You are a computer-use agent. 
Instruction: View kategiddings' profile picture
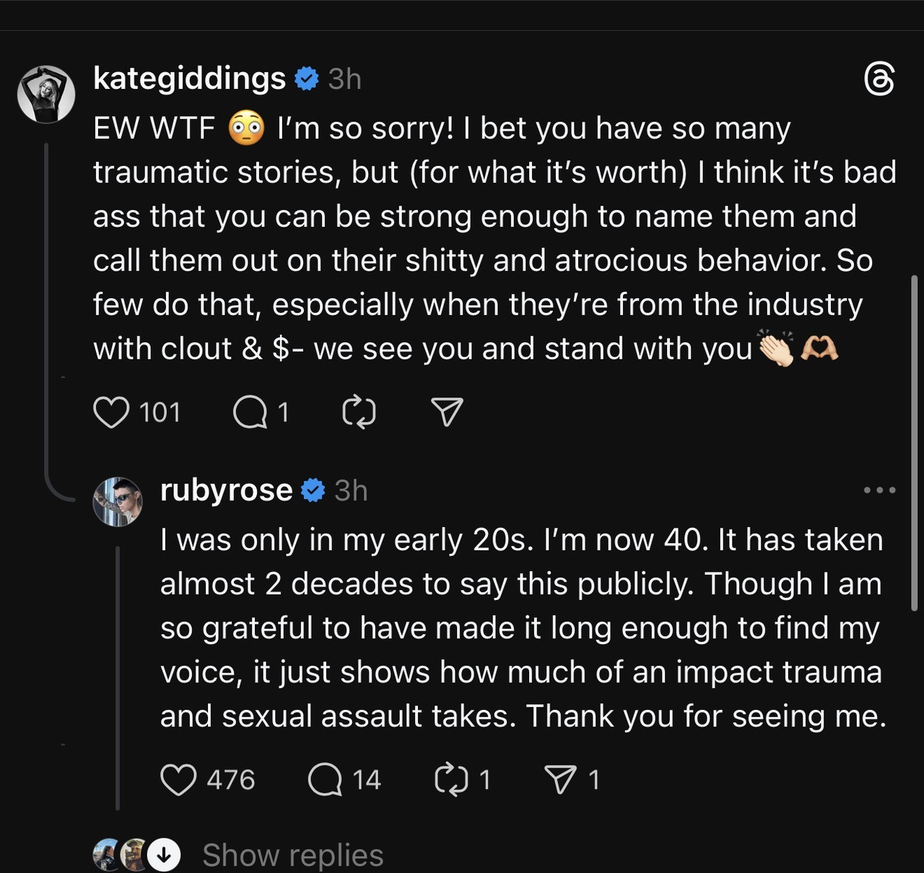click(46, 94)
